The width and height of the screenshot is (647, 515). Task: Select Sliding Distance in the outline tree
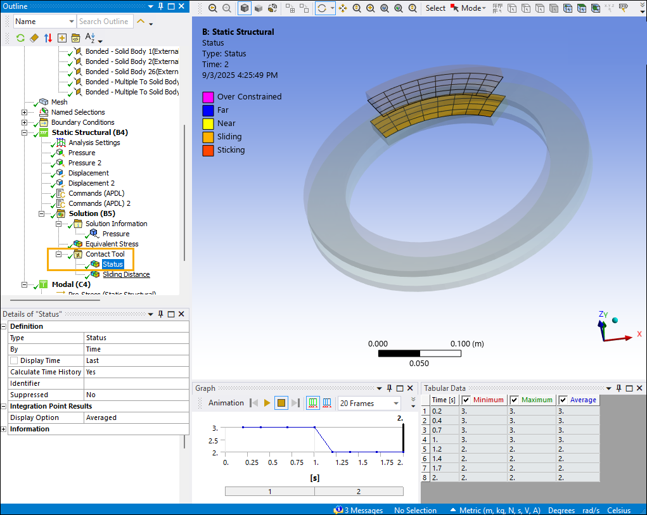coord(126,274)
